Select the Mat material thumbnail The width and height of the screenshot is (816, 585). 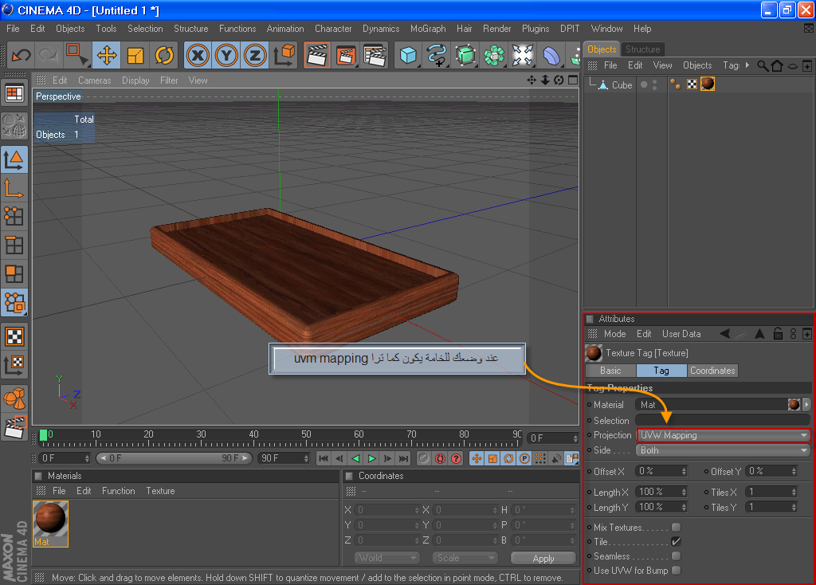(50, 524)
